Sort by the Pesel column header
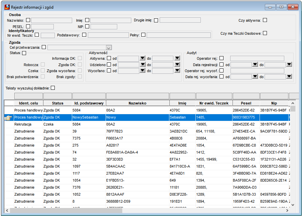The image size is (302, 216). 246,103
